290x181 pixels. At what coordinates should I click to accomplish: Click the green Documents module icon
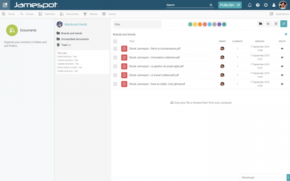12,30
